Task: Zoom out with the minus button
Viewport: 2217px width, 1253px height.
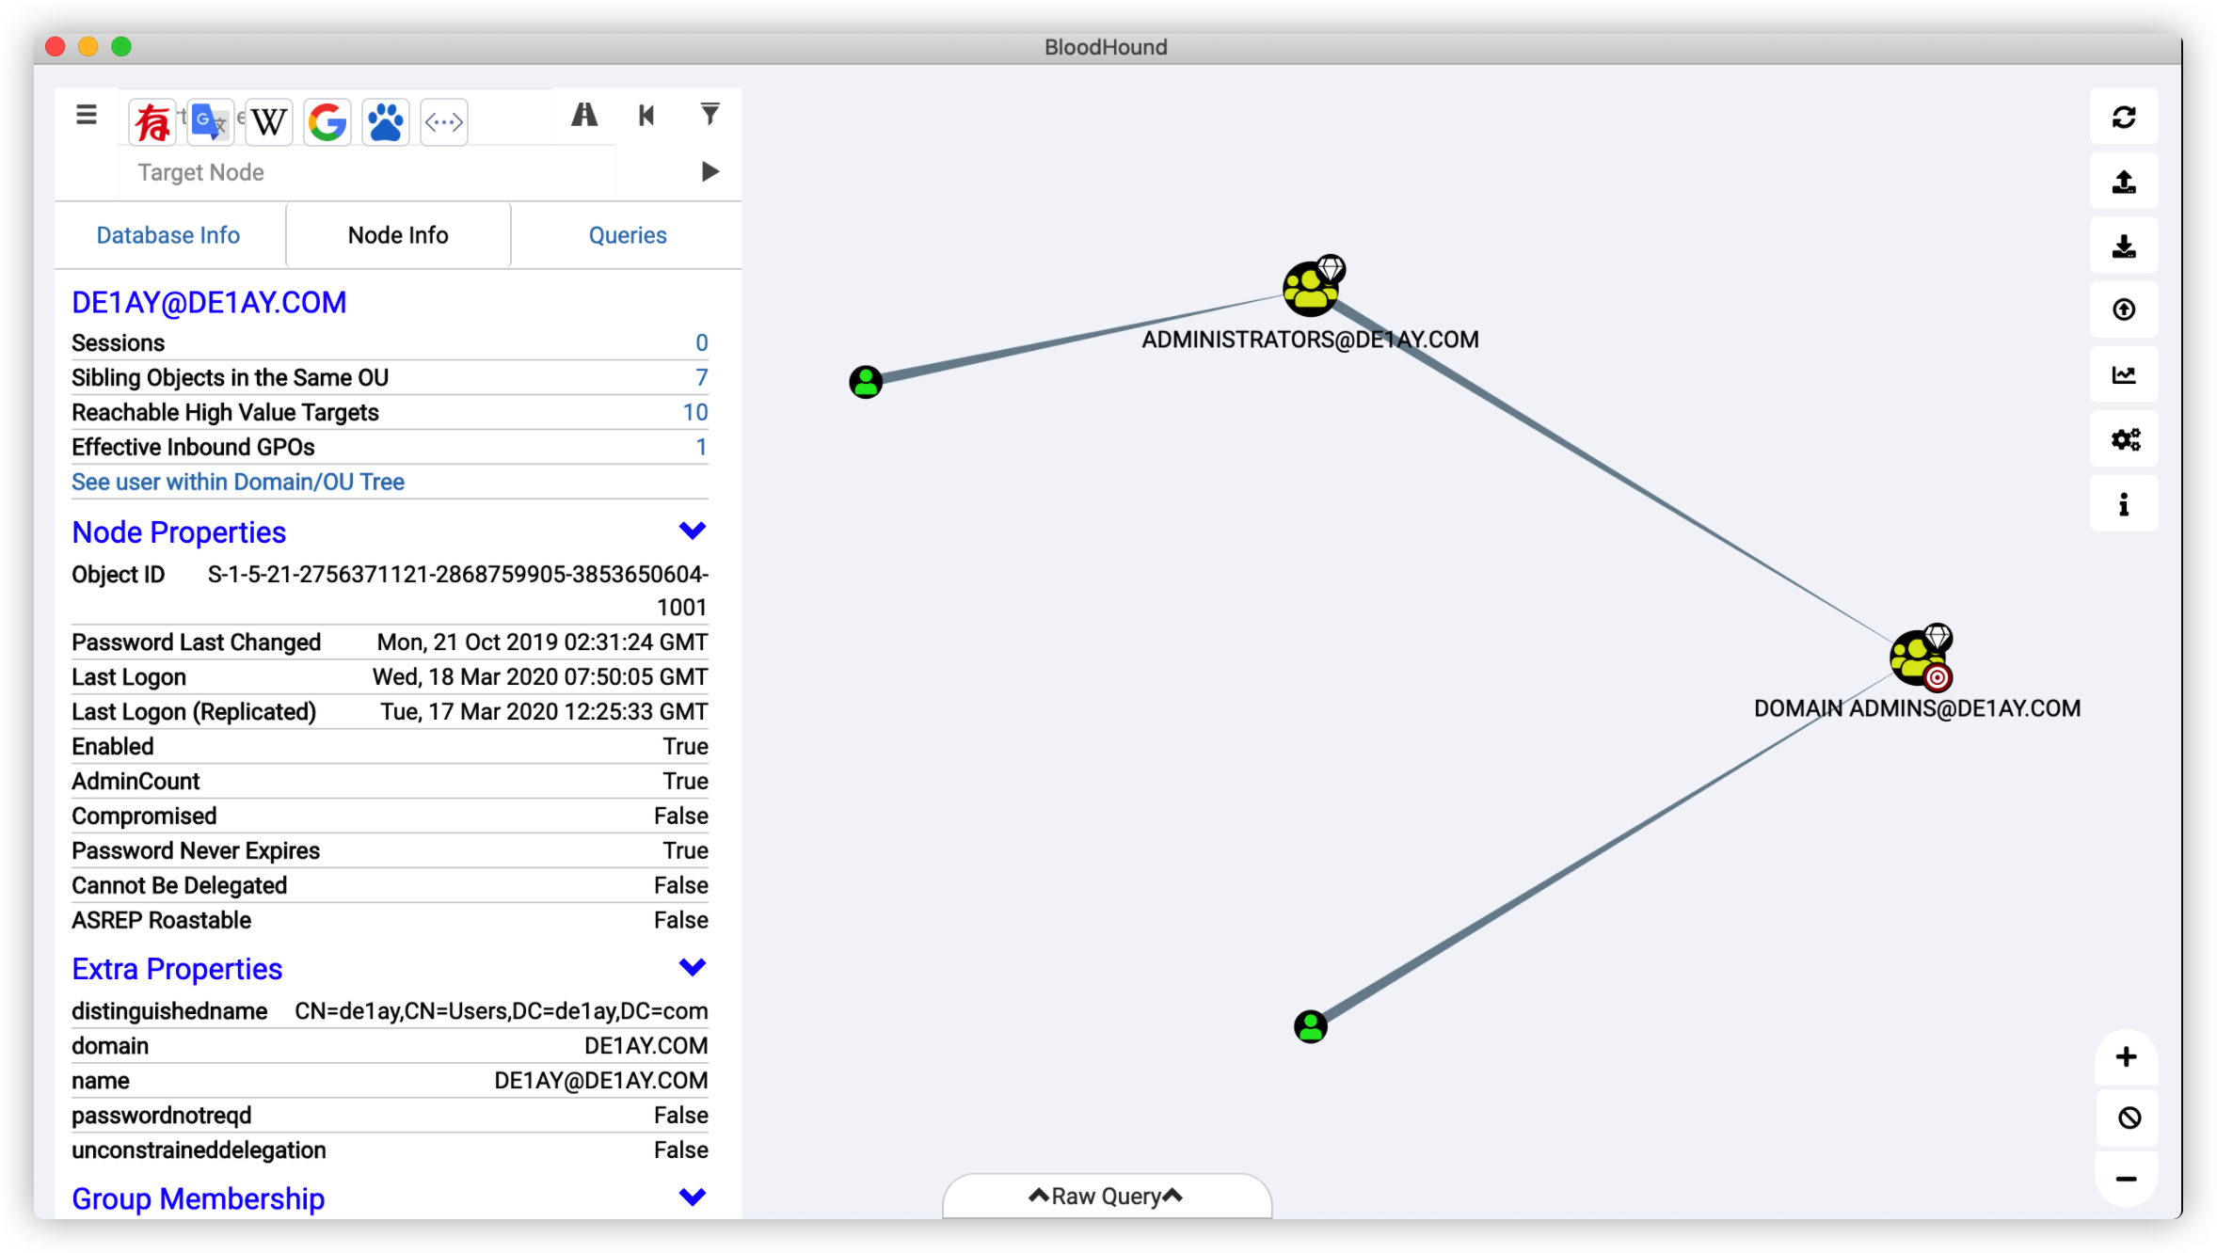Action: [x=2126, y=1179]
